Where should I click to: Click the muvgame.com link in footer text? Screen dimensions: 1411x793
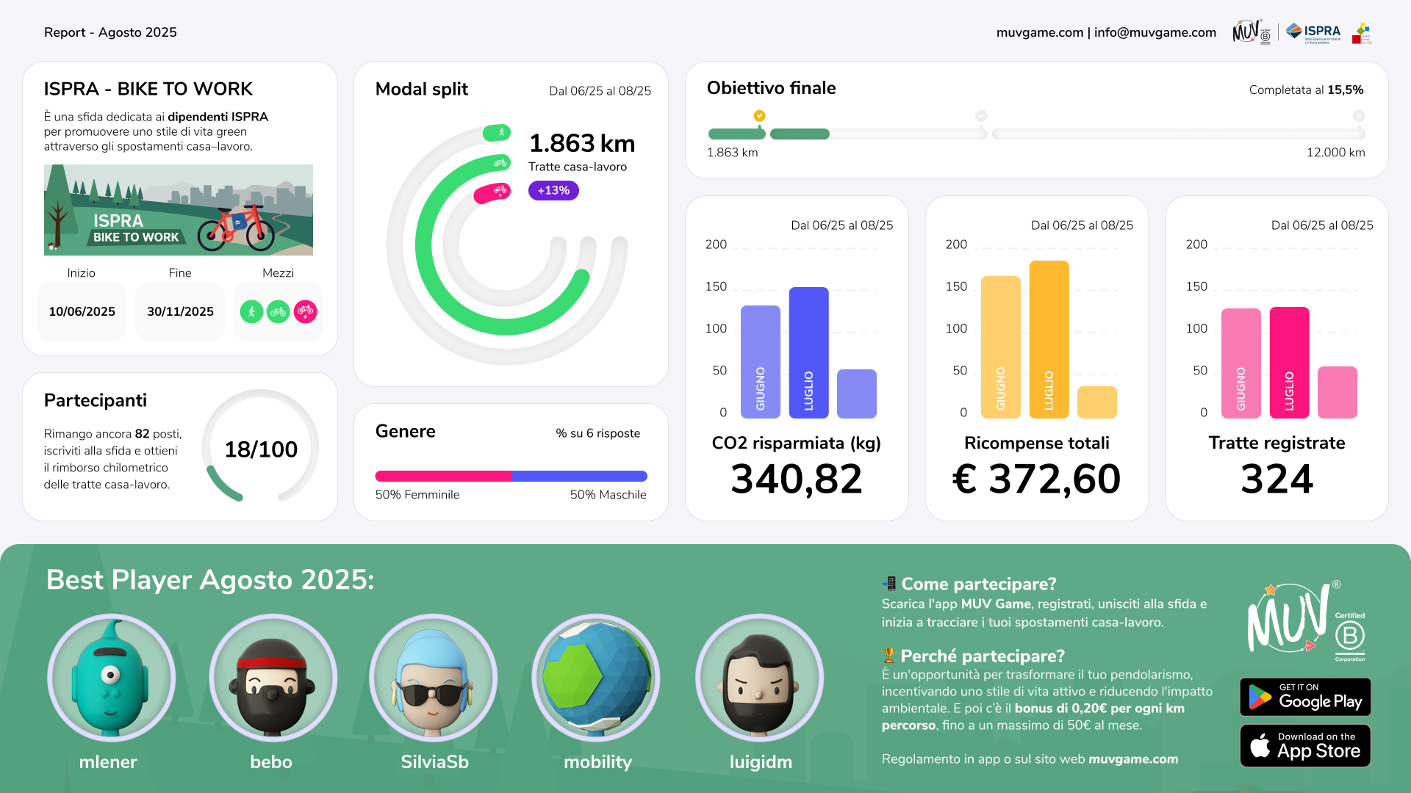pos(1132,759)
